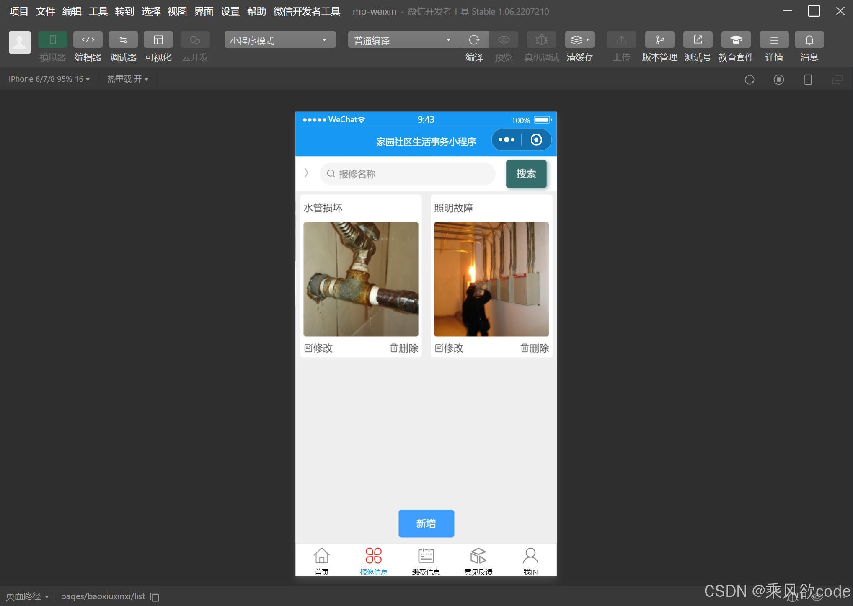Viewport: 853px width, 606px height.
Task: Open the Details panel icon
Action: 774,40
